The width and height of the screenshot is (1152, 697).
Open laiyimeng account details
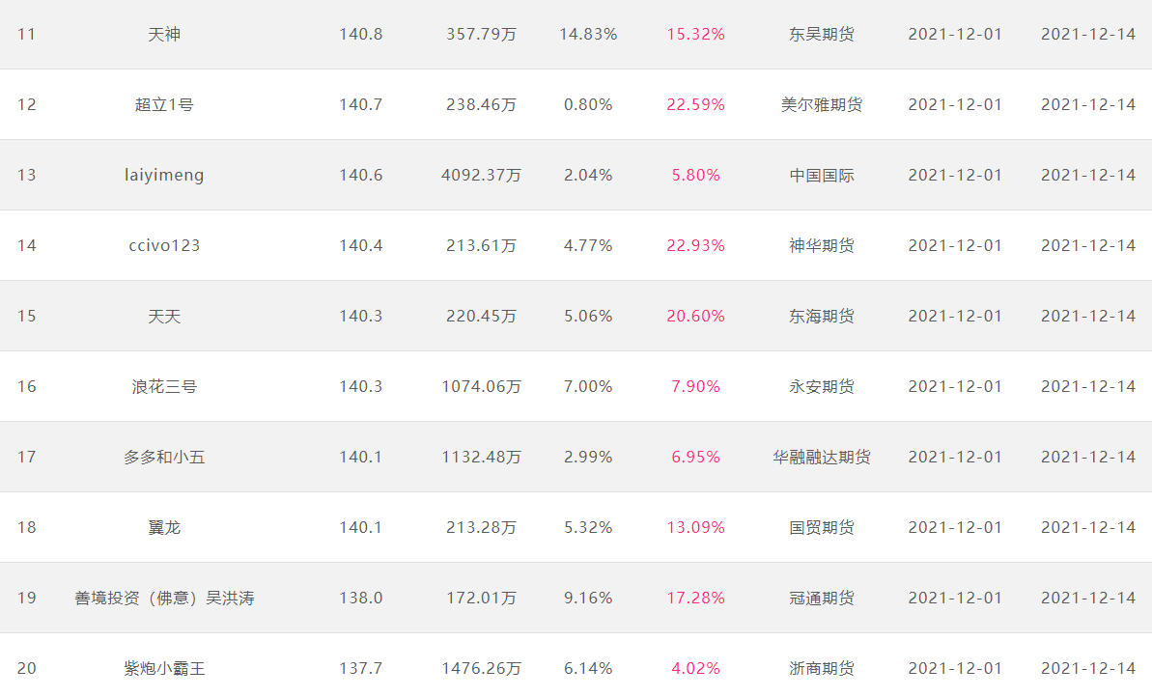(164, 176)
